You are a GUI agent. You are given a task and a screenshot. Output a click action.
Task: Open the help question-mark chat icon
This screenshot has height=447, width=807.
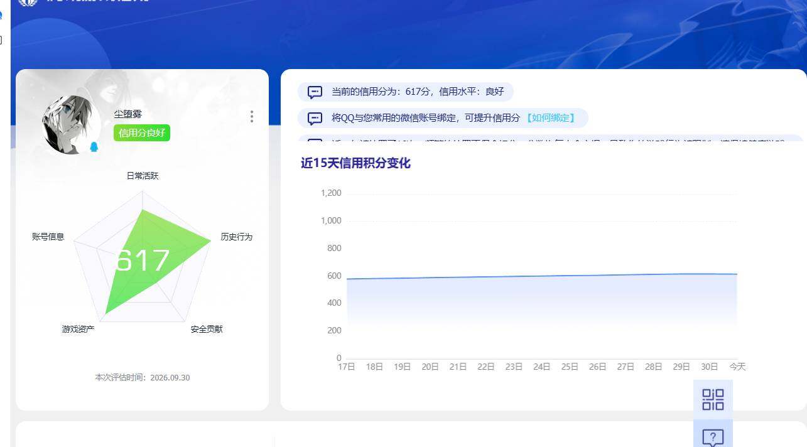coord(713,436)
